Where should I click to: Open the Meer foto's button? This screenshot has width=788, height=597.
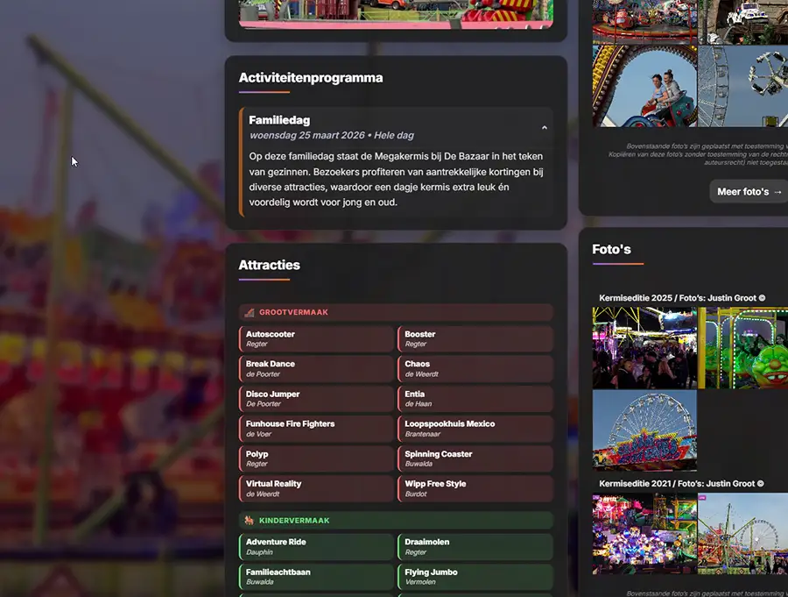(x=749, y=191)
